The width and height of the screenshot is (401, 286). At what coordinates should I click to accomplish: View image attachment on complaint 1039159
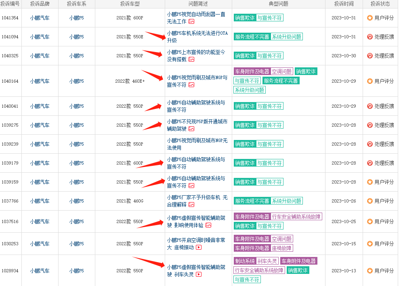pos(191,186)
